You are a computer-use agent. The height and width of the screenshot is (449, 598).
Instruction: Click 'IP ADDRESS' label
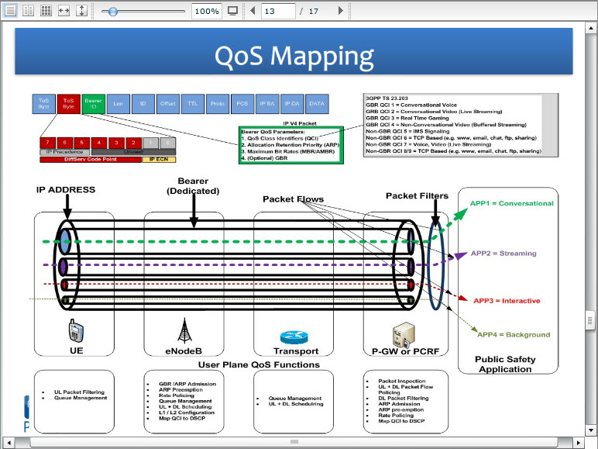[x=66, y=190]
